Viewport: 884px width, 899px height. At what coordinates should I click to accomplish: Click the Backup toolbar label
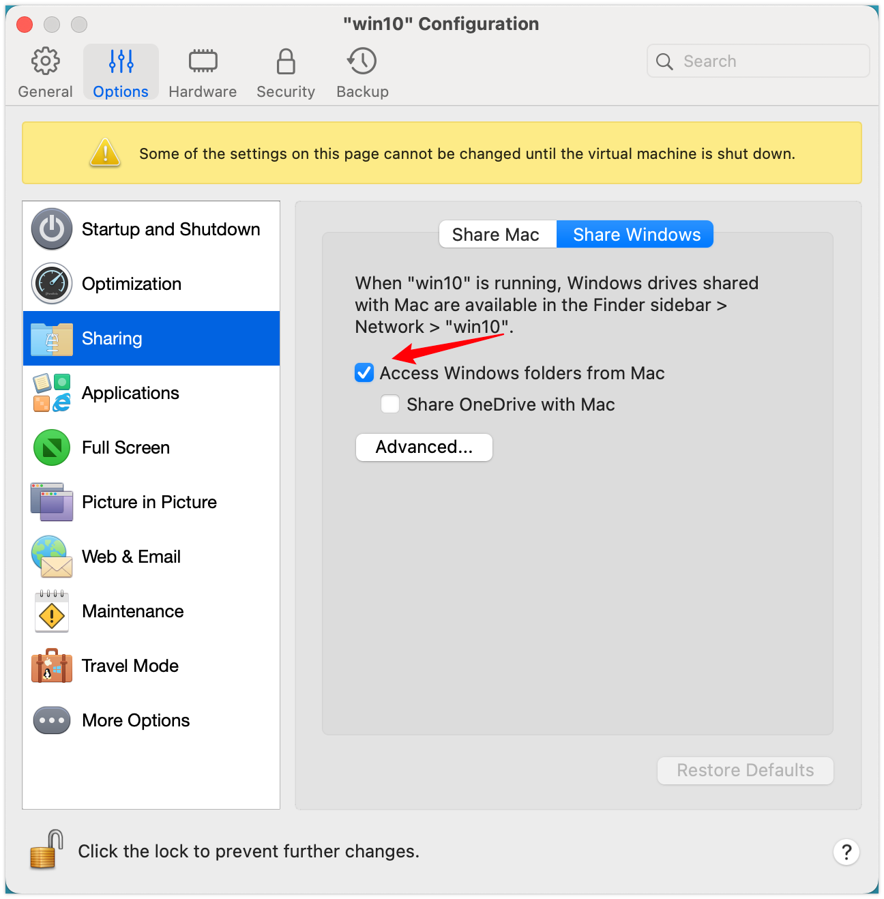362,92
